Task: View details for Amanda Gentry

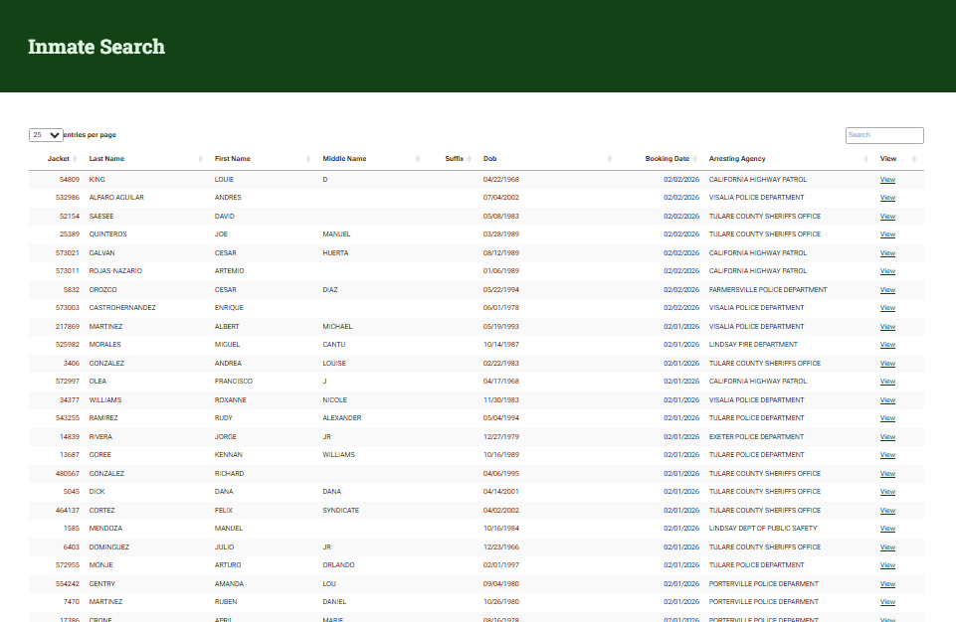Action: [x=887, y=584]
